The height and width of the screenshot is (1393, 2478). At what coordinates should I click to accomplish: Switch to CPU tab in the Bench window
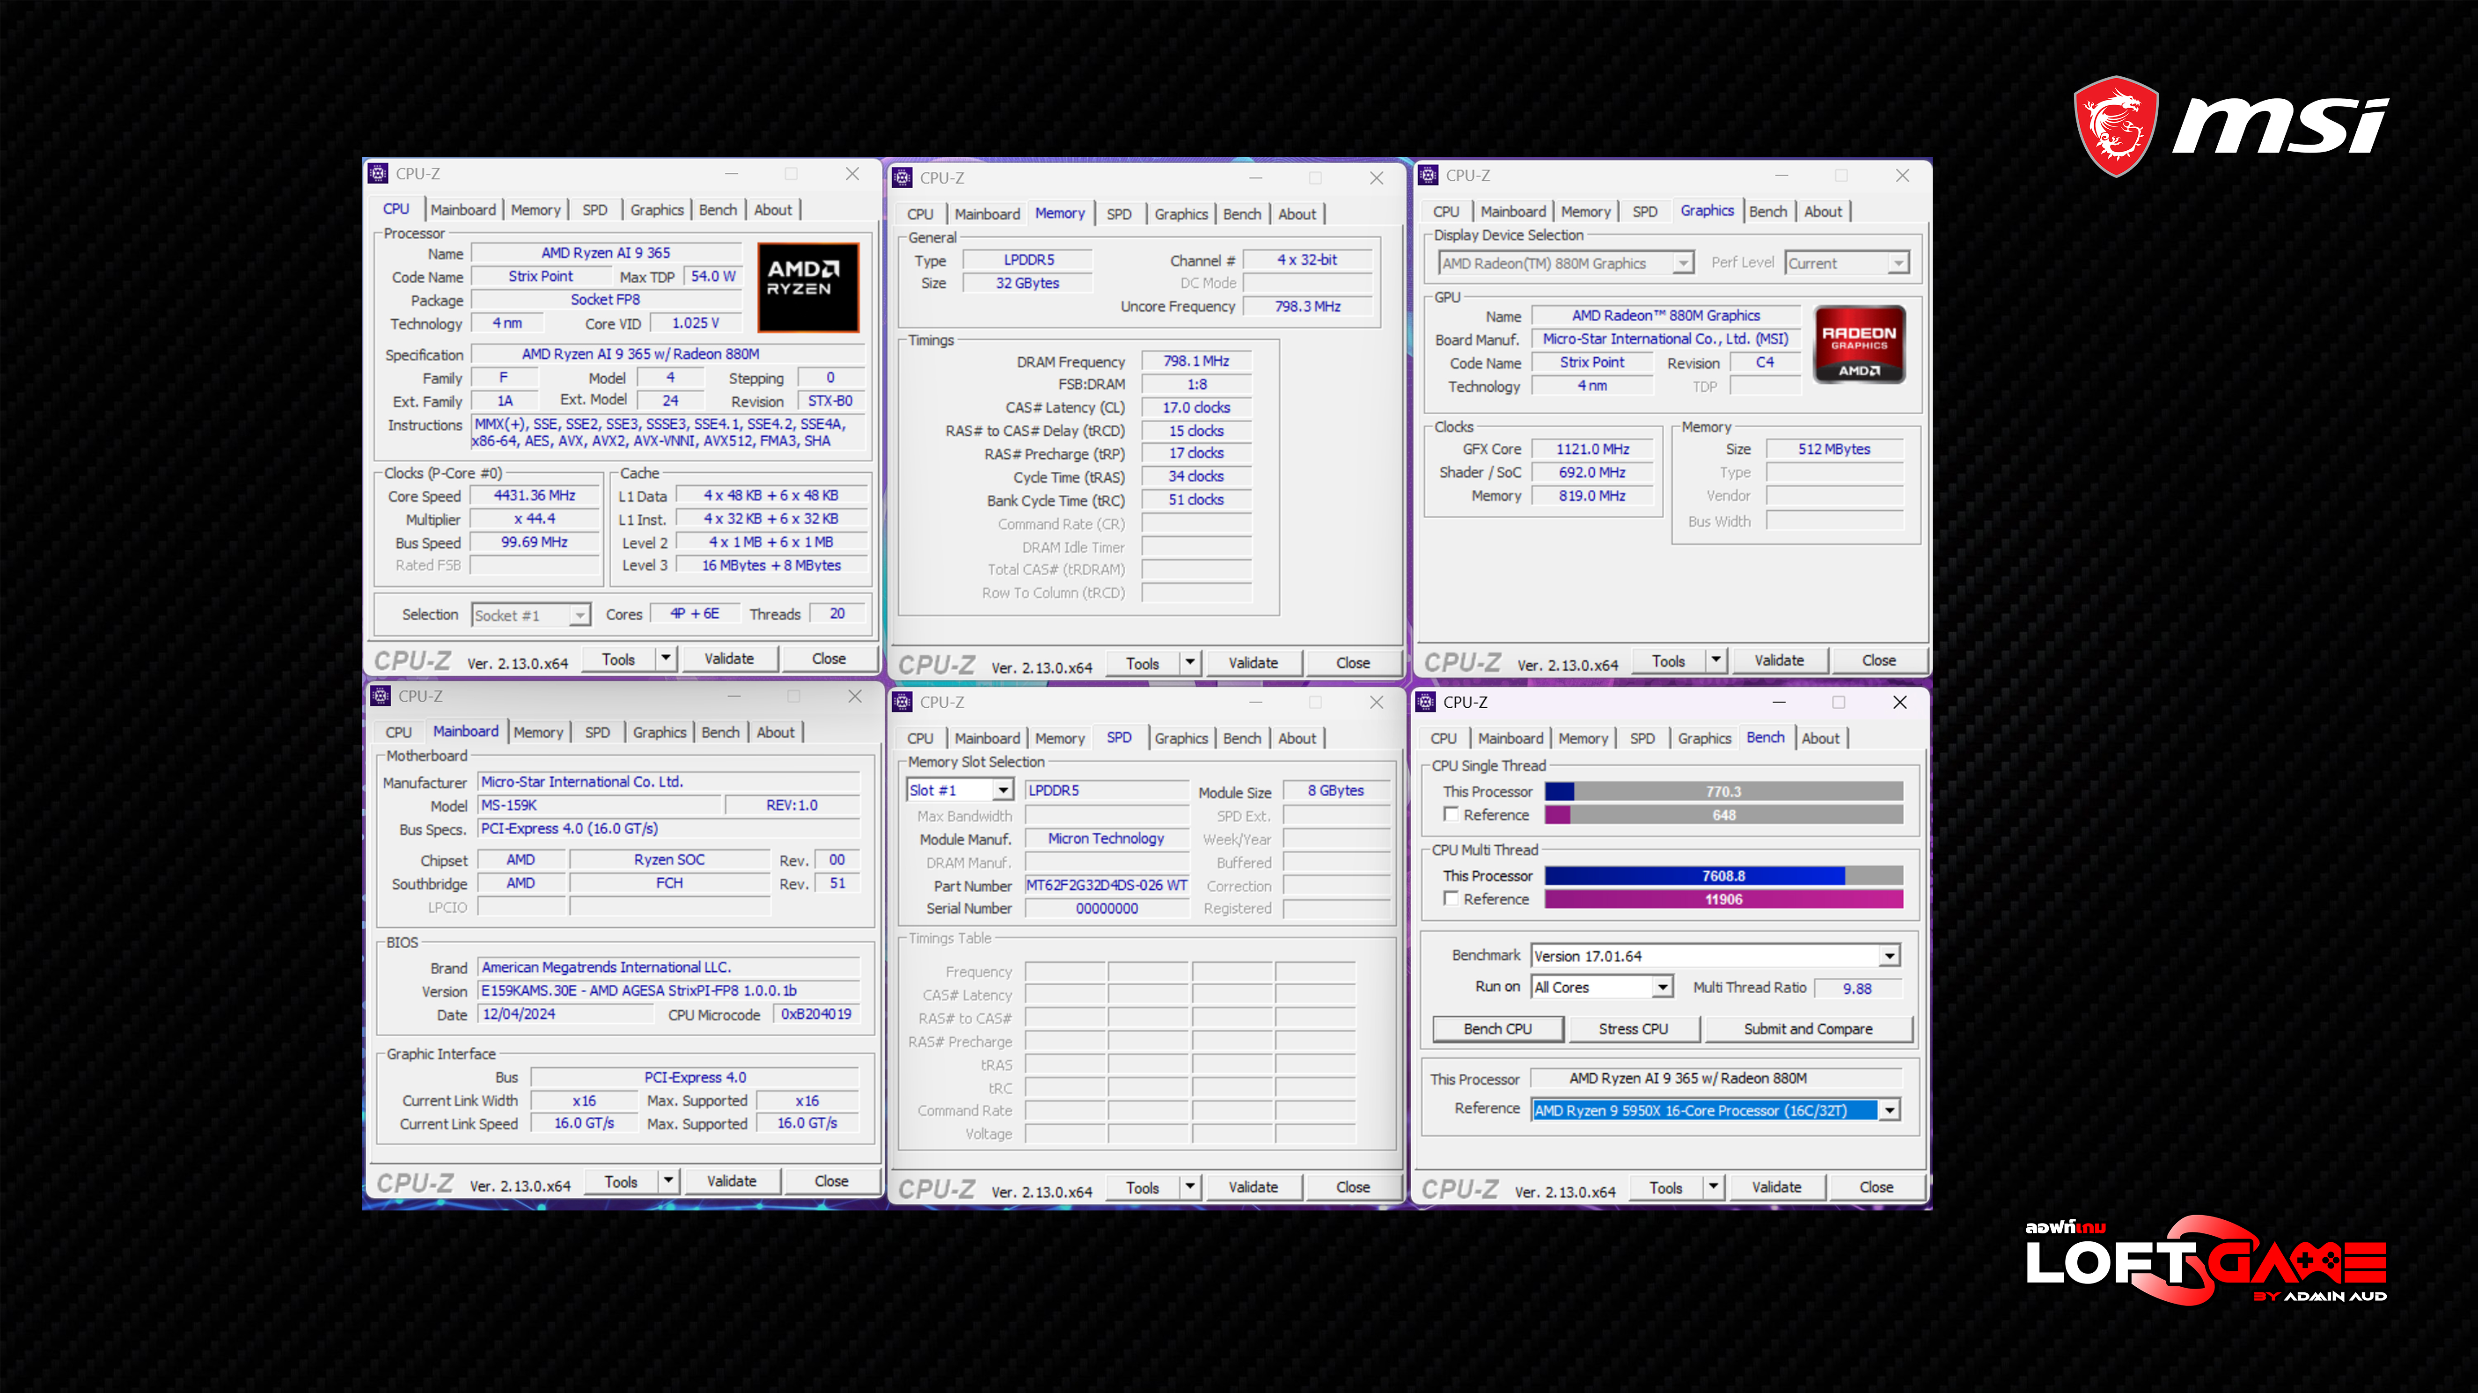(x=1443, y=739)
